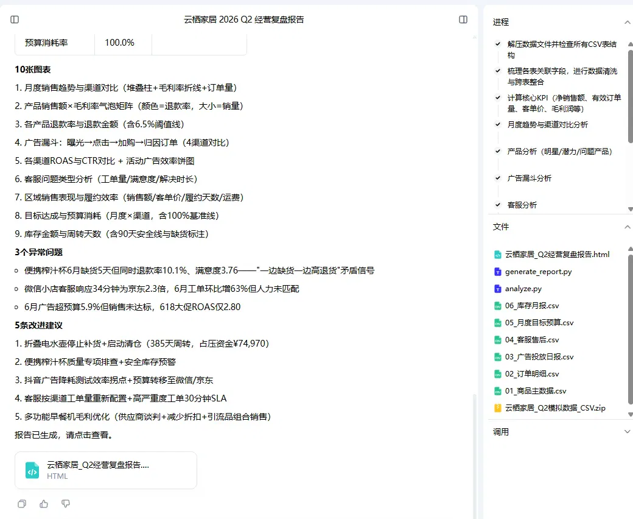633x519 pixels.
Task: Click the checkmark for 广告漏斗分析 step
Action: [498, 178]
